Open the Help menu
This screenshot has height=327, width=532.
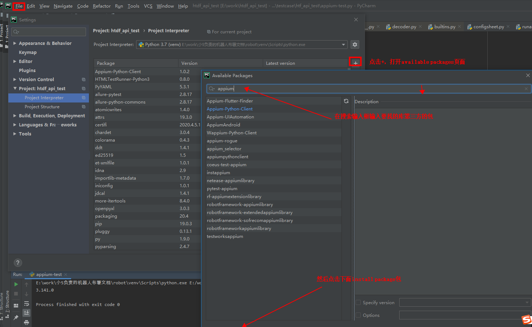point(183,6)
